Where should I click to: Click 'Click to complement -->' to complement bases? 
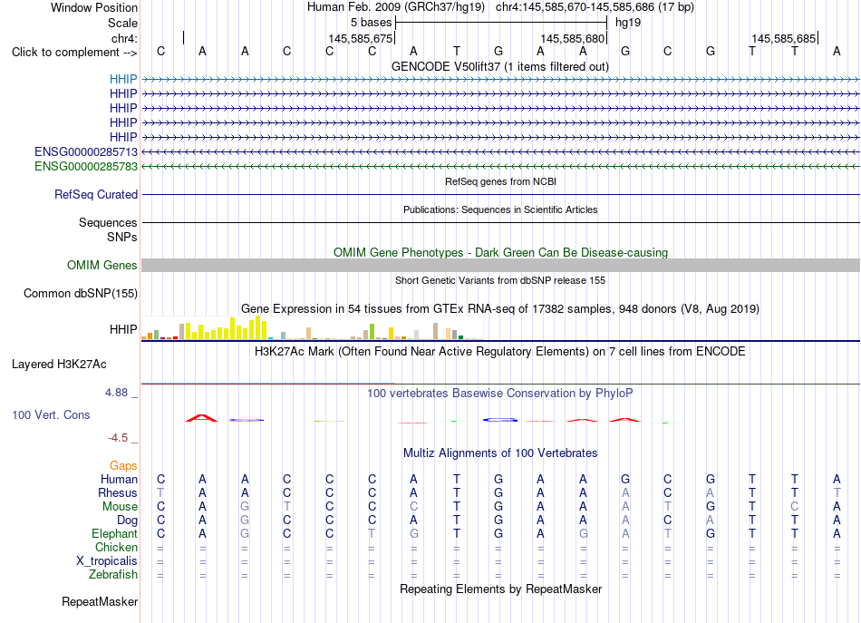(x=74, y=53)
